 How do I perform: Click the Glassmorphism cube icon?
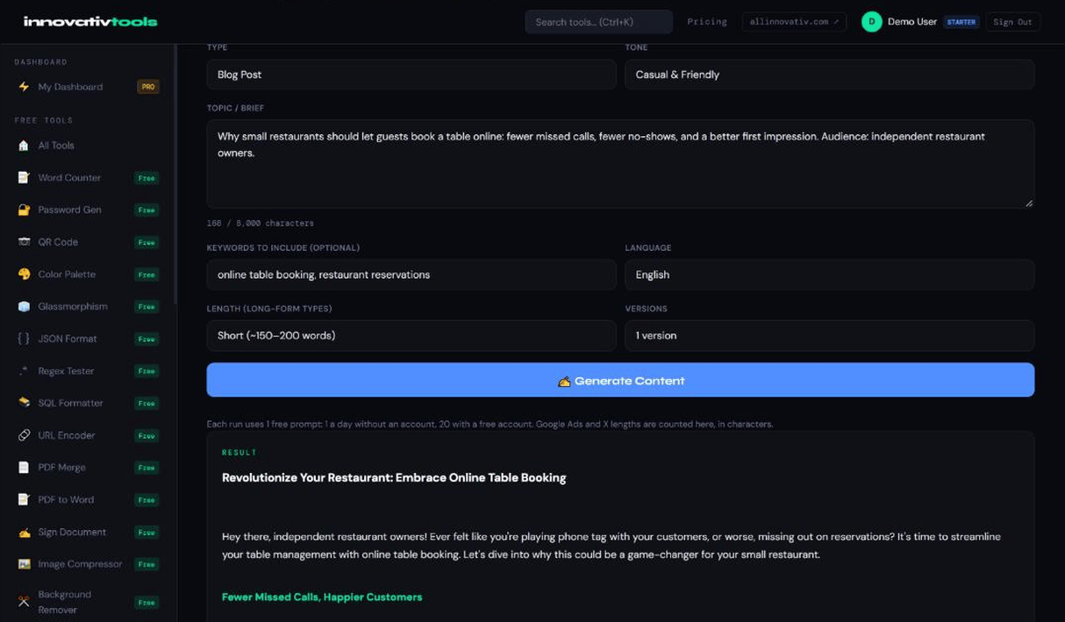tap(24, 306)
